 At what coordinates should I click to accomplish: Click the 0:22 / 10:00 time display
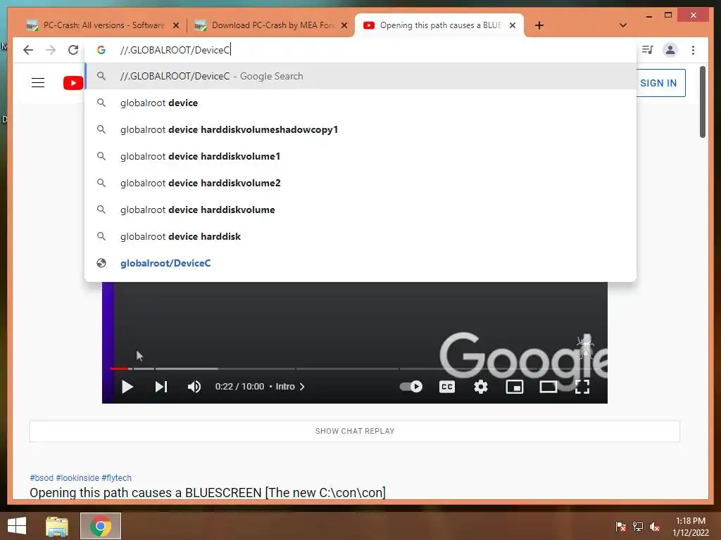(239, 387)
